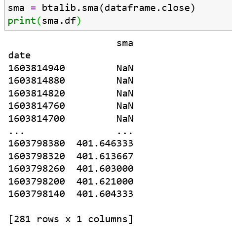The width and height of the screenshot is (232, 235).
Task: Click the 'sma' variable before the equals sign
Action: (x=16, y=8)
